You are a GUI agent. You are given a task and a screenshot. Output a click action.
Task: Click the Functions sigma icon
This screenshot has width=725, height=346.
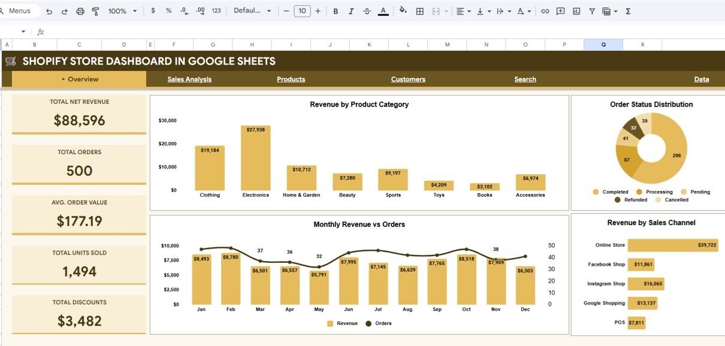click(628, 11)
